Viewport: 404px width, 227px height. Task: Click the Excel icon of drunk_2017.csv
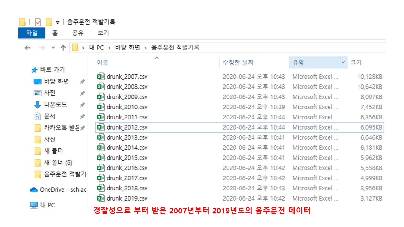pyautogui.click(x=101, y=178)
